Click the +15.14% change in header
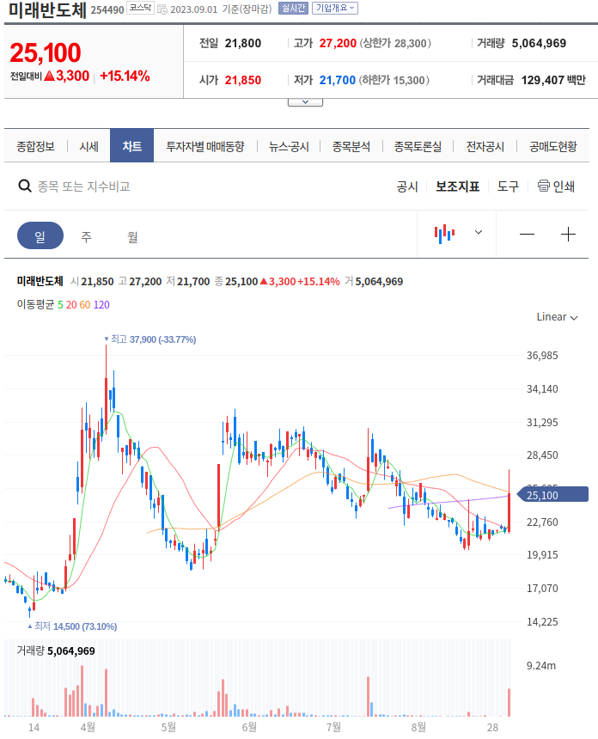 coord(125,76)
